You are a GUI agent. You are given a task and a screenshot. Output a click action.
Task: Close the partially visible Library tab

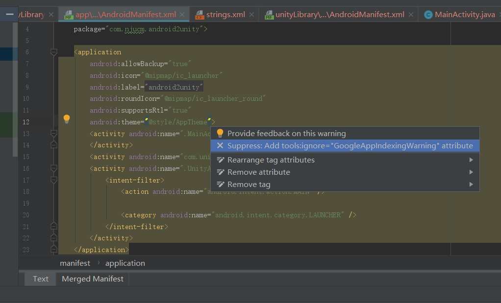click(x=51, y=15)
